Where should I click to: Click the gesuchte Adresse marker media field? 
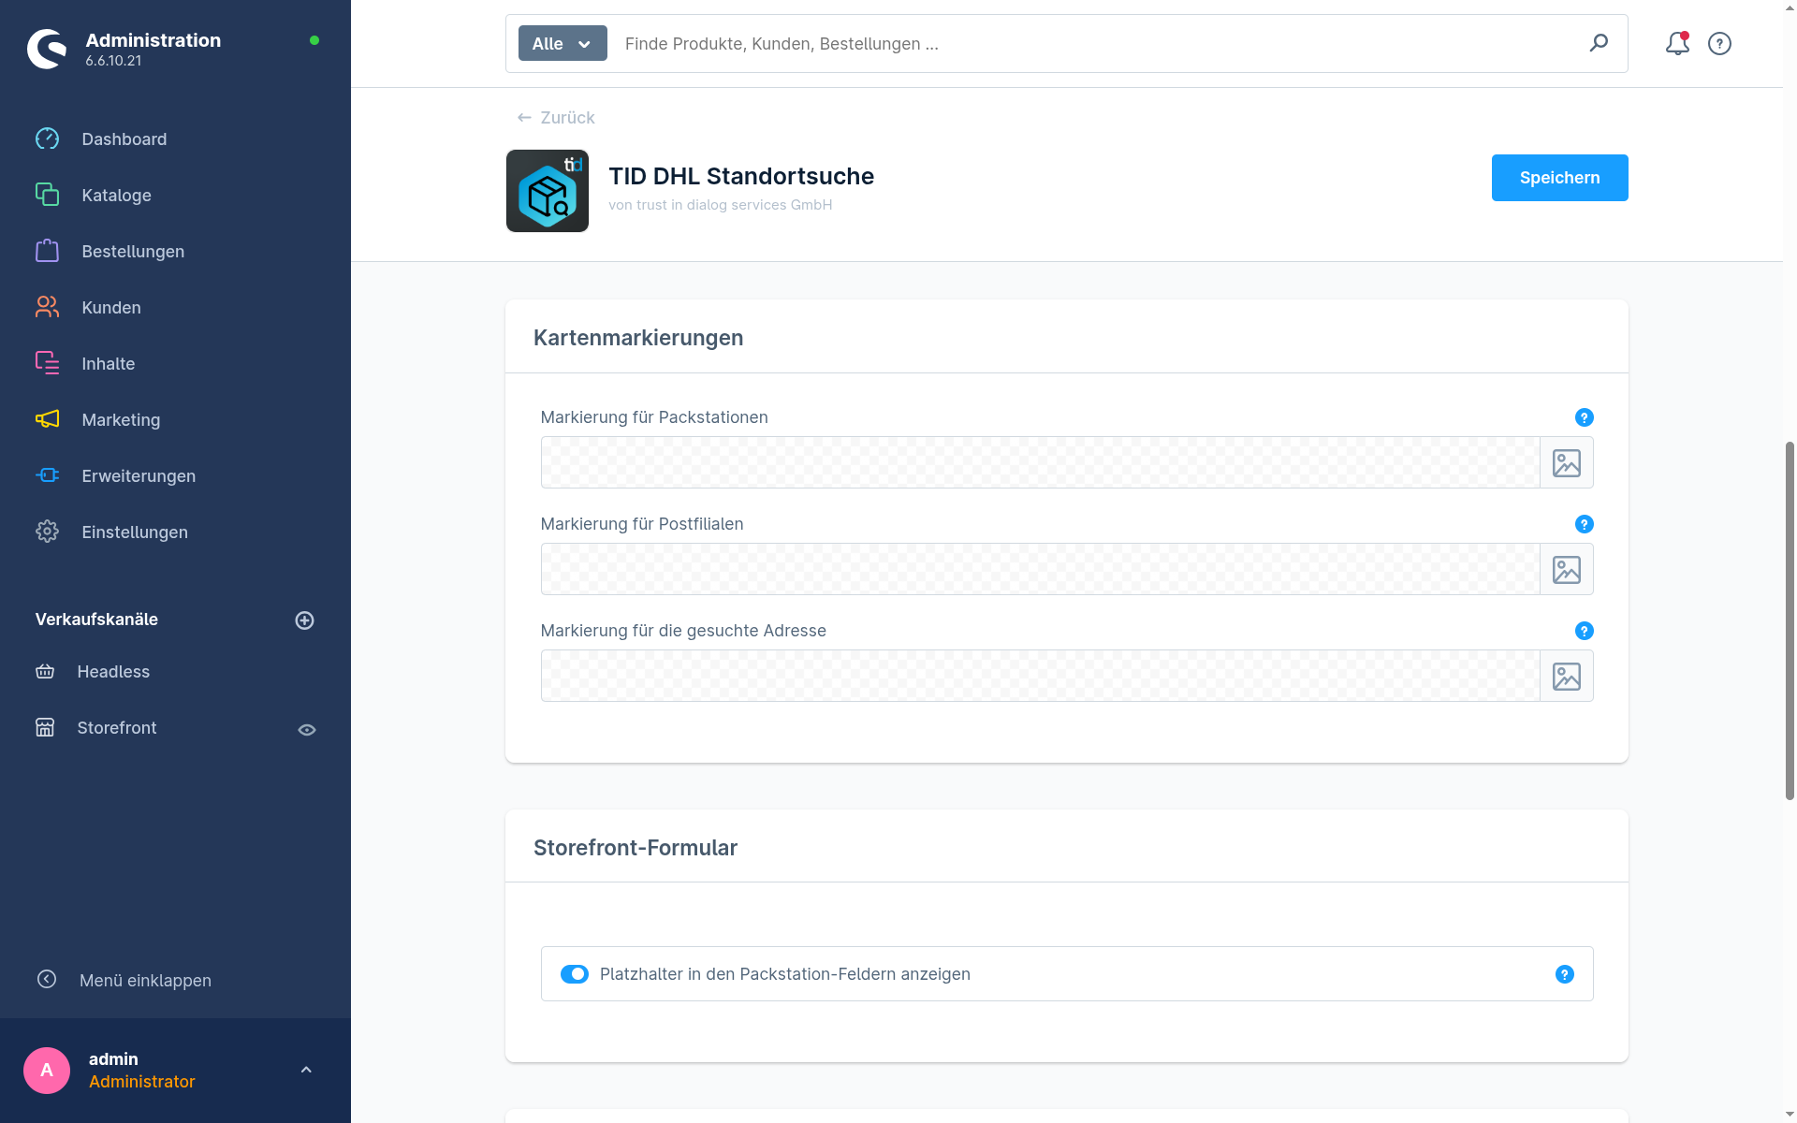click(x=1040, y=676)
